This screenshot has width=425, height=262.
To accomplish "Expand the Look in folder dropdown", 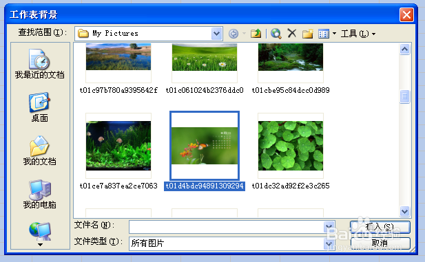I will pyautogui.click(x=216, y=34).
